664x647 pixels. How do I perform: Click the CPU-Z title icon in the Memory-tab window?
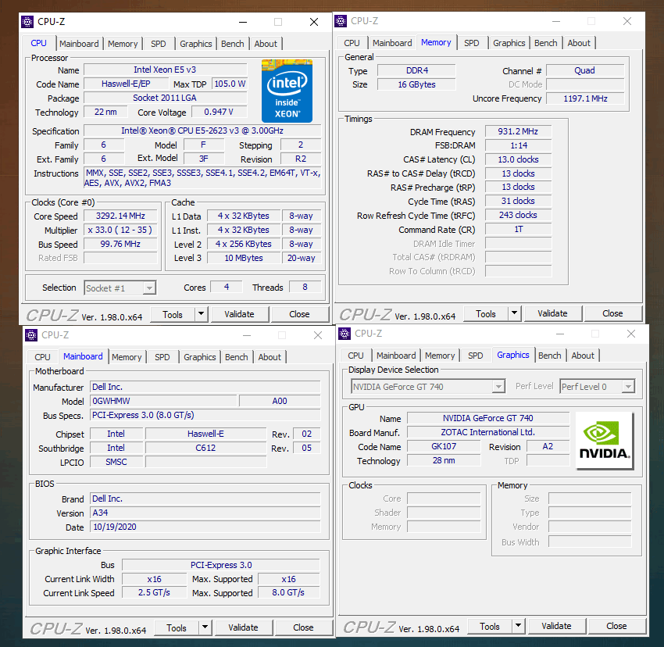point(341,21)
